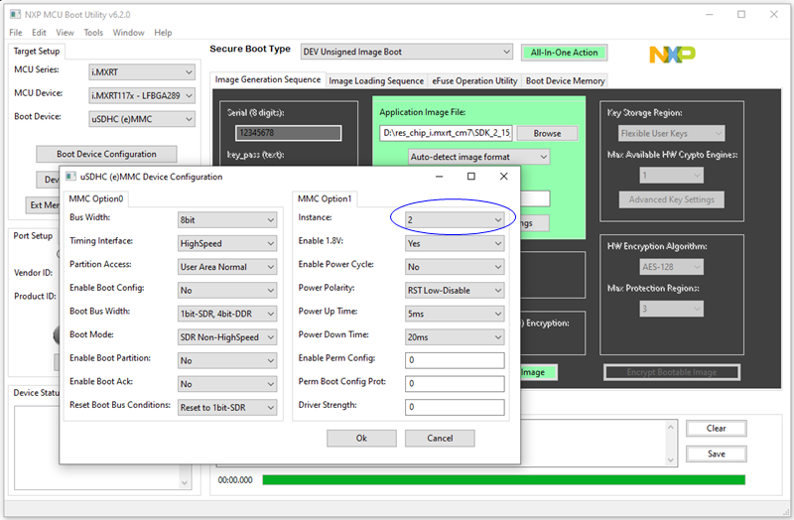
Task: Select the MMC Option0 tab
Action: 95,199
